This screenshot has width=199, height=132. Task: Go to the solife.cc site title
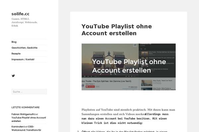(x=21, y=14)
